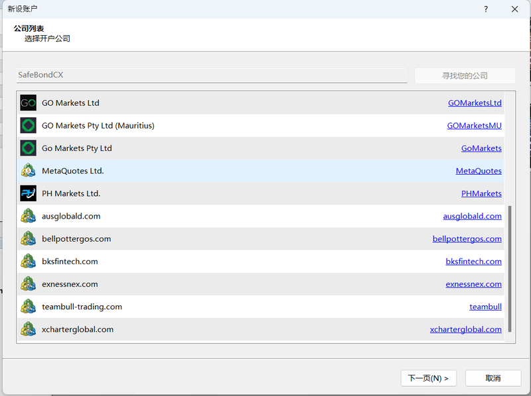Select the ausglobald.com company name
Screen dimensions: 531x396
click(x=71, y=217)
